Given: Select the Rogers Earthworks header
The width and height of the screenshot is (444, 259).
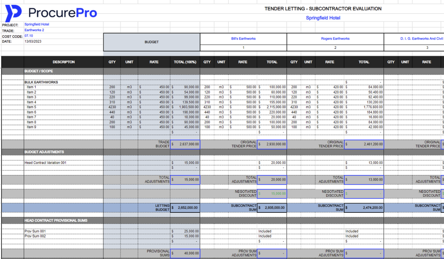Looking at the screenshot, I should [x=335, y=38].
